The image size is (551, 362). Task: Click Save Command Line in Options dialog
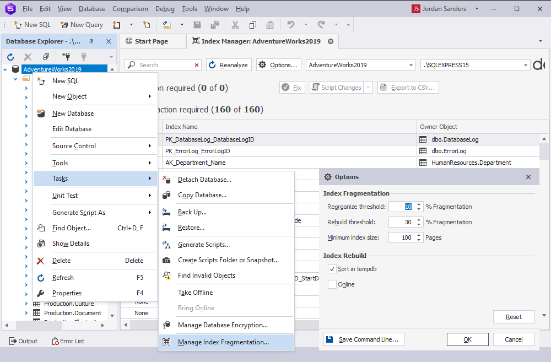tap(363, 339)
